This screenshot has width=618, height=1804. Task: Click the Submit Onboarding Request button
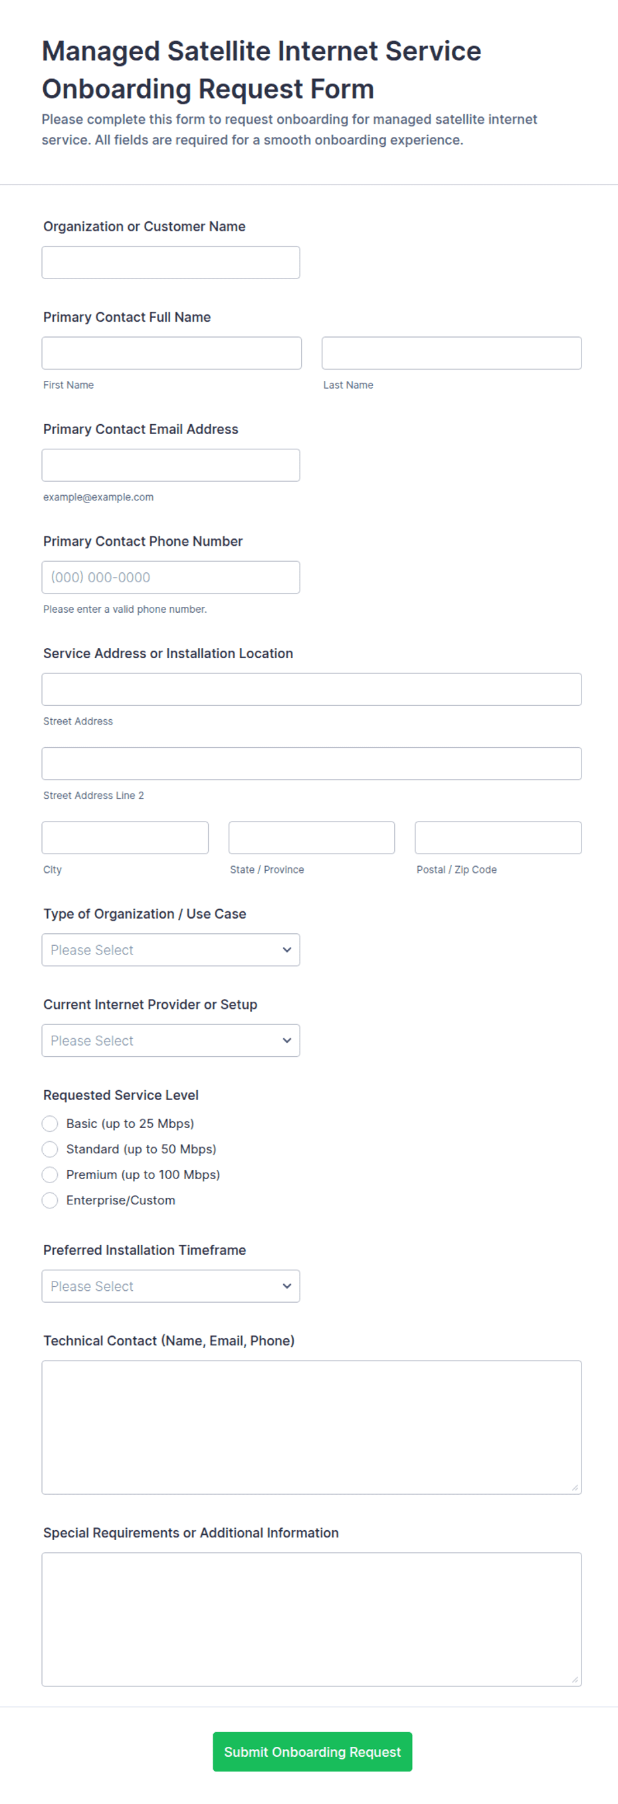(x=312, y=1752)
